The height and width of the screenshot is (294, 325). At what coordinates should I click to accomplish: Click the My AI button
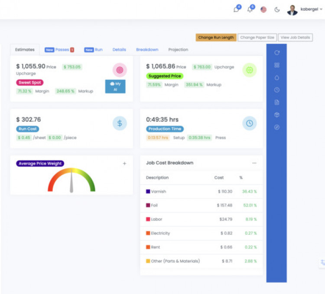[x=115, y=86]
